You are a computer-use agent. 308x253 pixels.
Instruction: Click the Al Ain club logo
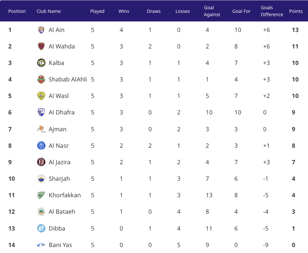point(41,30)
